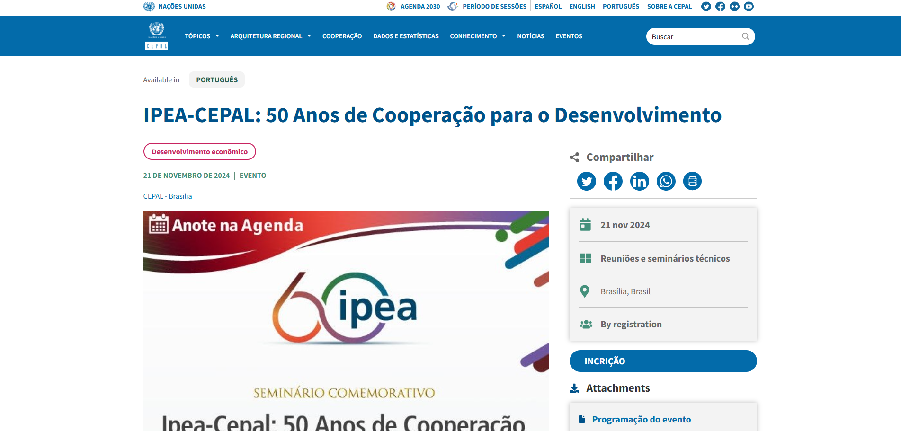The image size is (901, 431).
Task: Click the INCRIÇÃO registration button
Action: (x=663, y=361)
